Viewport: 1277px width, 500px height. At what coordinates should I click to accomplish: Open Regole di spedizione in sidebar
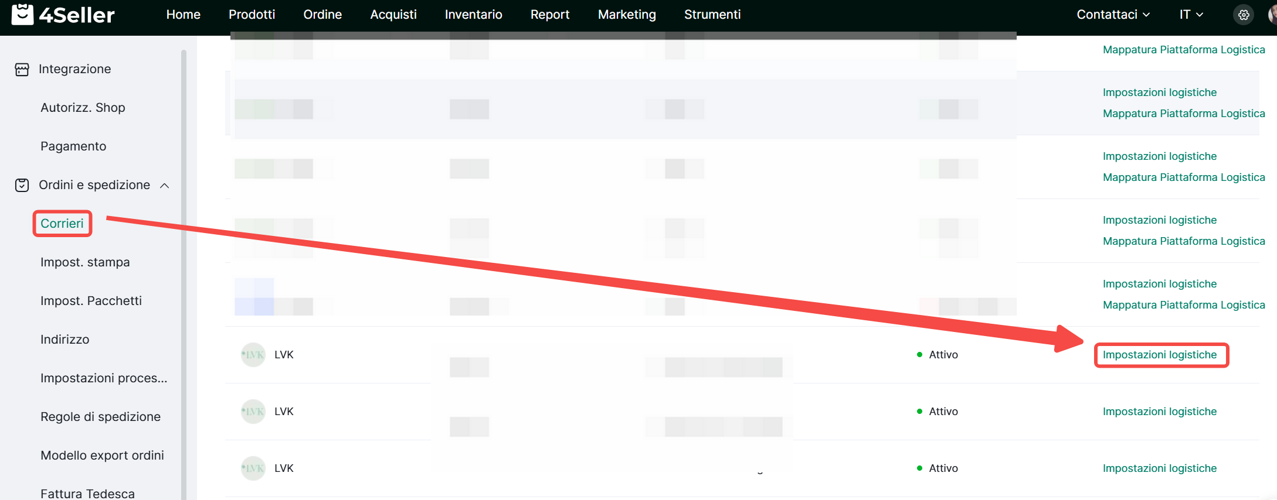coord(100,417)
